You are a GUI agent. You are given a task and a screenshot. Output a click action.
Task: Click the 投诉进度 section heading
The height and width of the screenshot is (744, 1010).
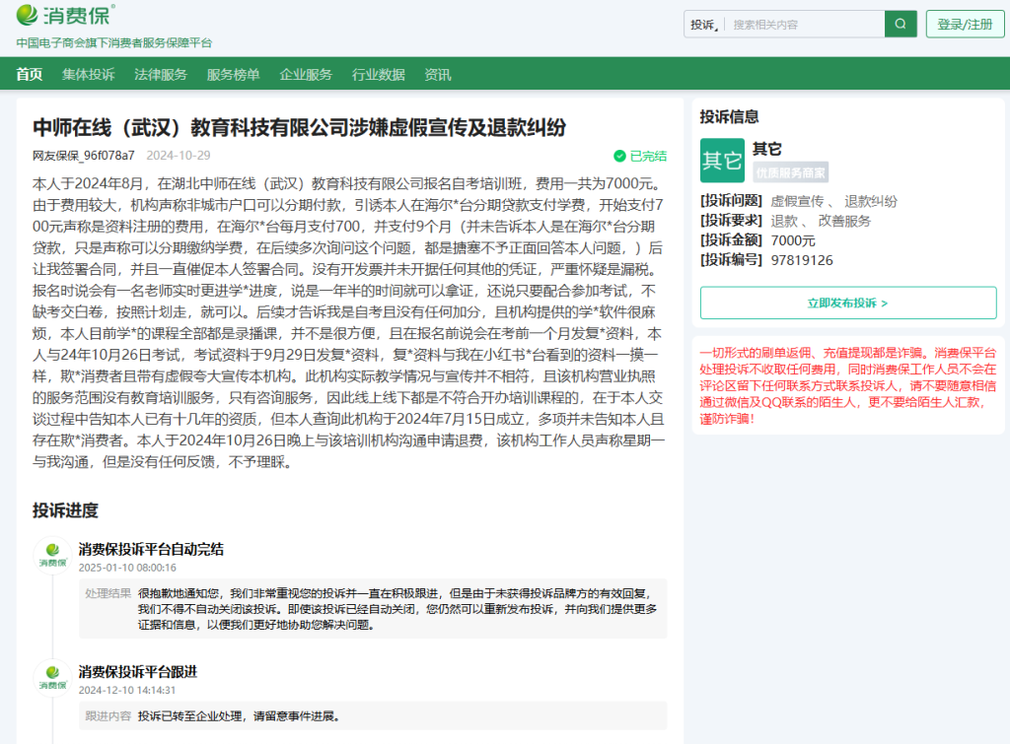tap(65, 510)
